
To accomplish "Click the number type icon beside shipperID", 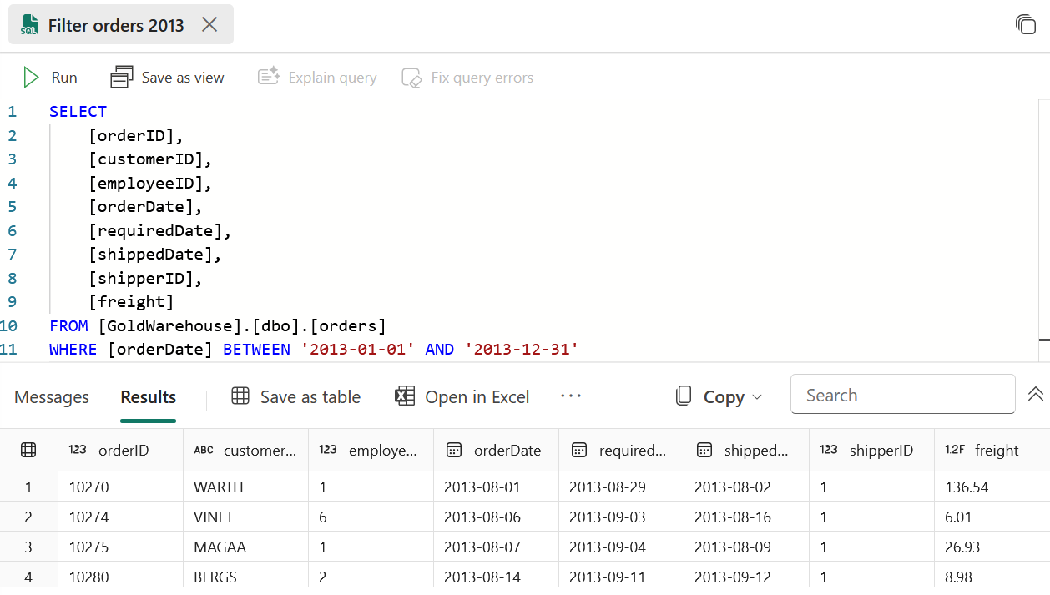I will click(829, 450).
